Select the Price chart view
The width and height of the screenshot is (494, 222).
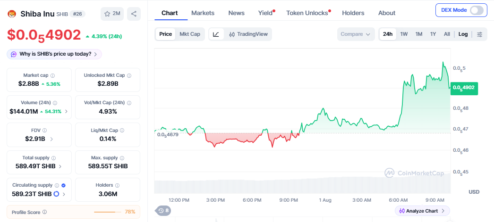[x=165, y=34]
